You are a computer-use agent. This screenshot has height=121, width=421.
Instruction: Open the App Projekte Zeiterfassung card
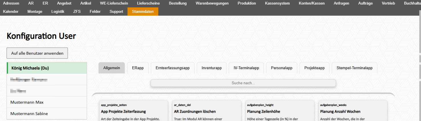click(133, 111)
